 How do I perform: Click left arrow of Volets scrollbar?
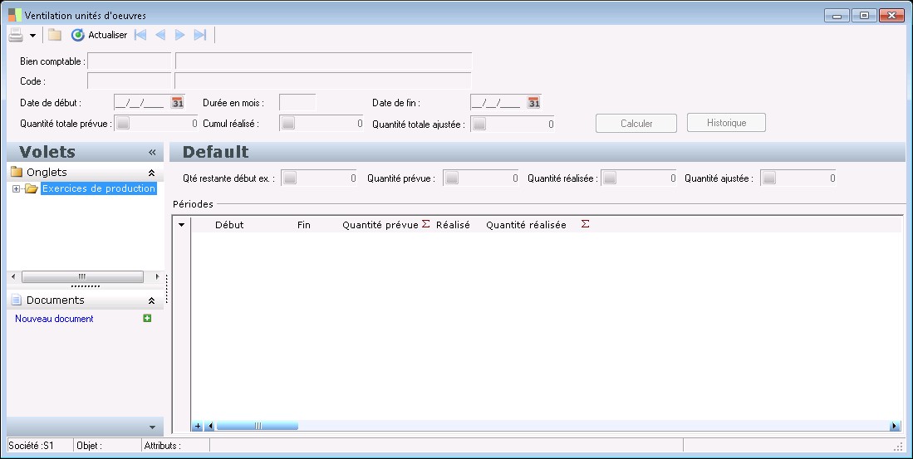(13, 277)
